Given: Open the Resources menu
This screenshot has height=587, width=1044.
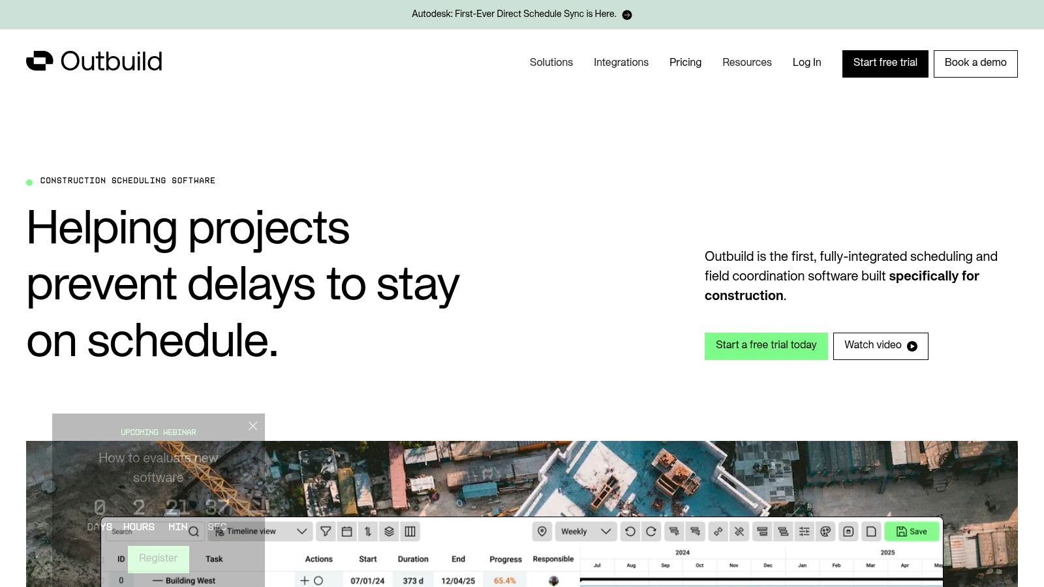Looking at the screenshot, I should (x=747, y=63).
